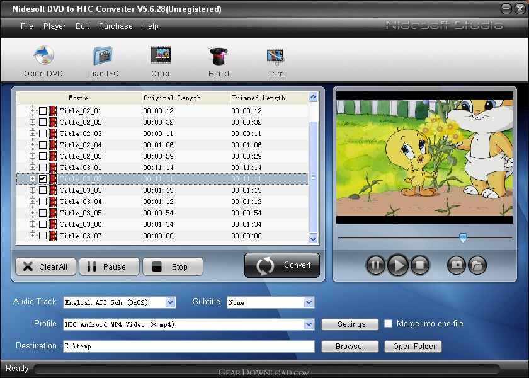This screenshot has width=529, height=378.
Task: Open DVD using the disc icon
Action: (x=44, y=55)
